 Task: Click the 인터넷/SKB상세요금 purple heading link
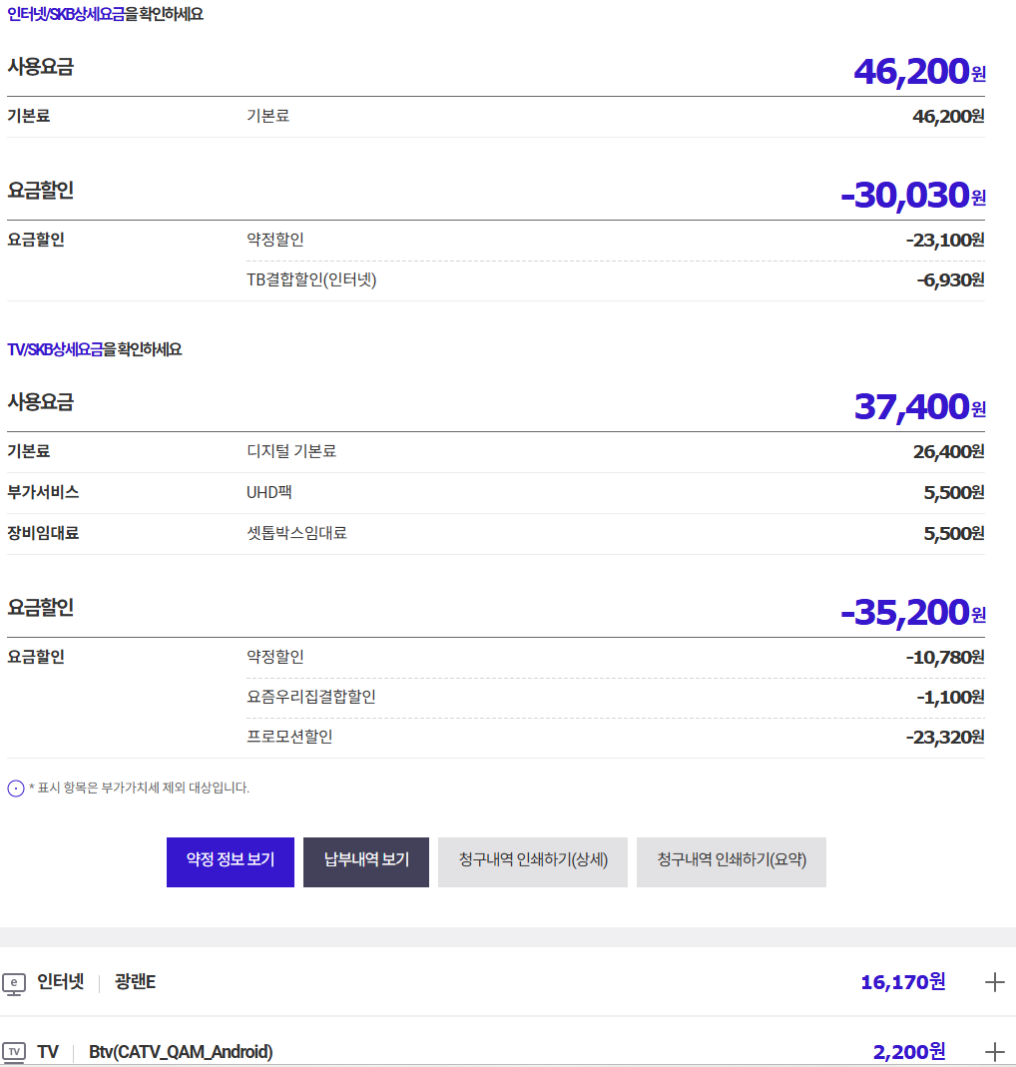pyautogui.click(x=66, y=15)
